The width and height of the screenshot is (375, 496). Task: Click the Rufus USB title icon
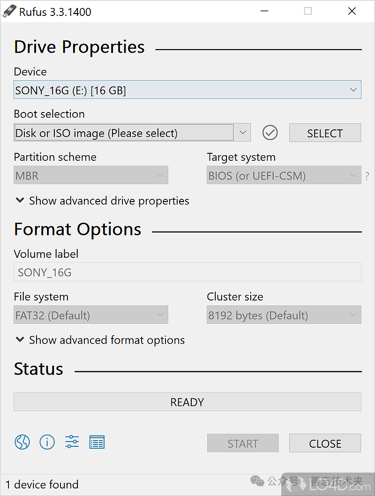[9, 11]
